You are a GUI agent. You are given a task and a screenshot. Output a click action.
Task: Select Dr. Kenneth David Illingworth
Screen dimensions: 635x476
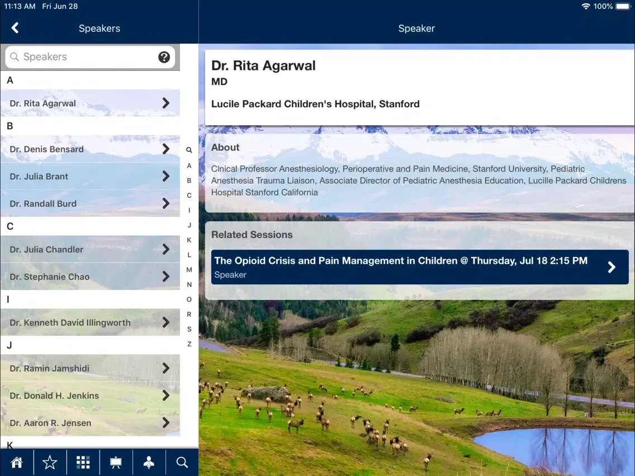click(91, 322)
